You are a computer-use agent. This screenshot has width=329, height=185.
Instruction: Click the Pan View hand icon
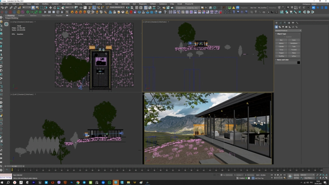click(x=320, y=178)
